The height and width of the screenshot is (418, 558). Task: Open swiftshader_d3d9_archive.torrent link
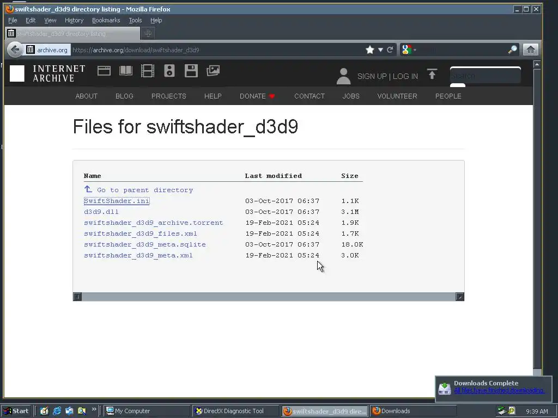tap(154, 223)
